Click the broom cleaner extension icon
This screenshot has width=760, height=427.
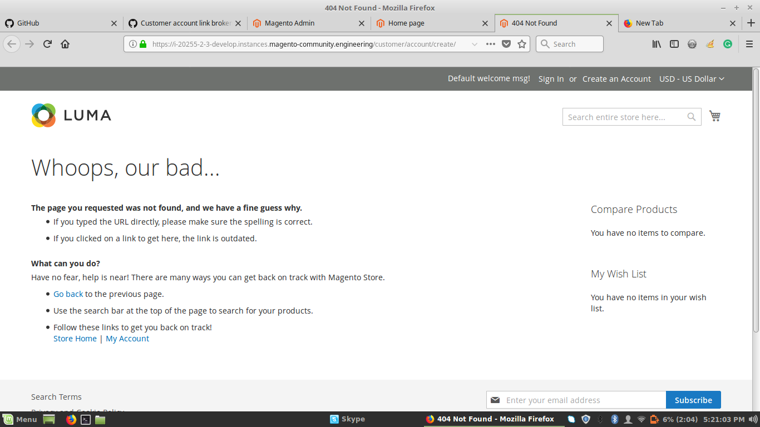click(710, 44)
